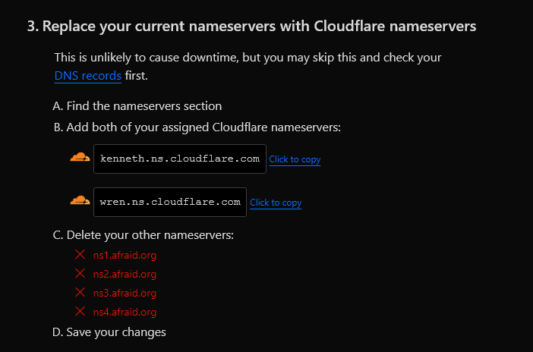Click the Cloudflare cloud icon beside wren nameserver
The height and width of the screenshot is (352, 533).
pyautogui.click(x=80, y=200)
